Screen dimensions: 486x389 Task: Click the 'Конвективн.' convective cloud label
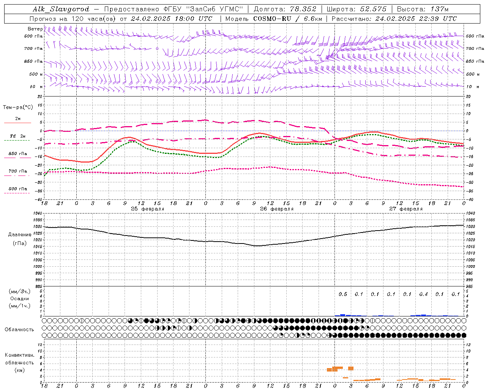[19, 355]
